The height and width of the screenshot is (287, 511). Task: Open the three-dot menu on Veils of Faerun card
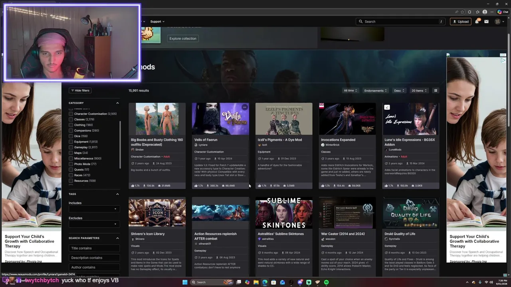pos(245,107)
